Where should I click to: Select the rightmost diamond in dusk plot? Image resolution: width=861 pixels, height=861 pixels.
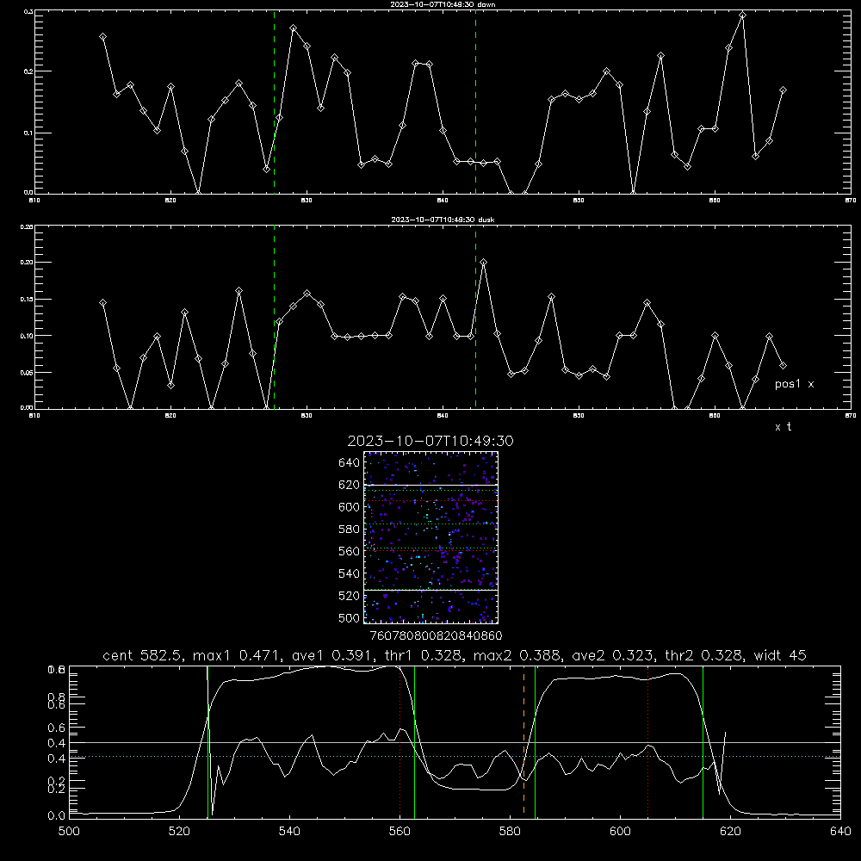[783, 365]
